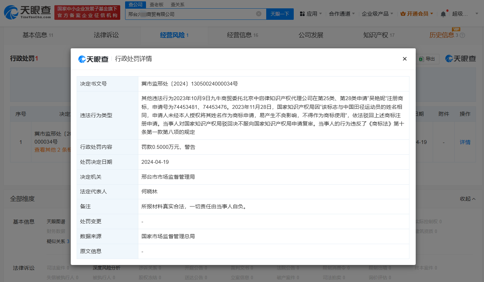This screenshot has height=282, width=484.
Task: Click the notification bell icon
Action: tap(443, 13)
